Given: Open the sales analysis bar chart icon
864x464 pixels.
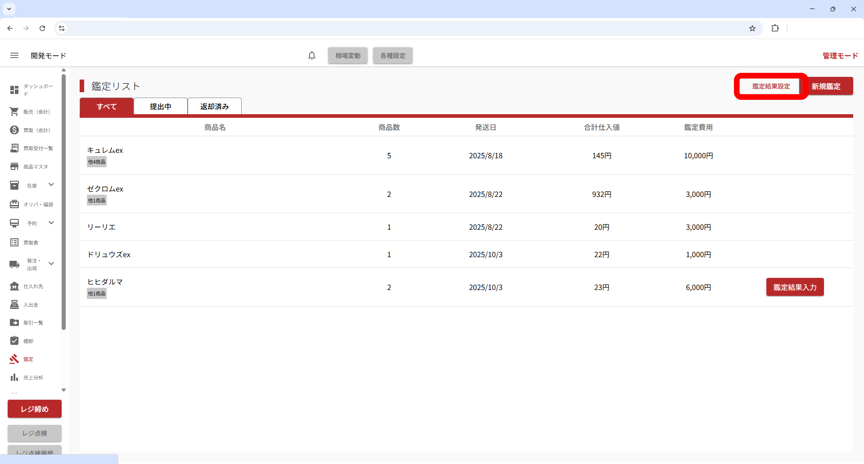Looking at the screenshot, I should [x=14, y=377].
